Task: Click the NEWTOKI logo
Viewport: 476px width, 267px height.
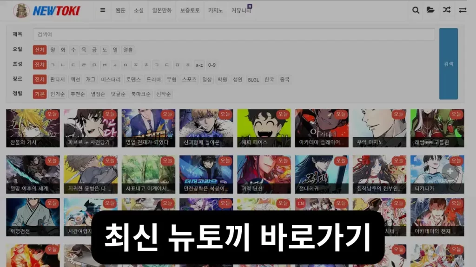Action: click(47, 11)
